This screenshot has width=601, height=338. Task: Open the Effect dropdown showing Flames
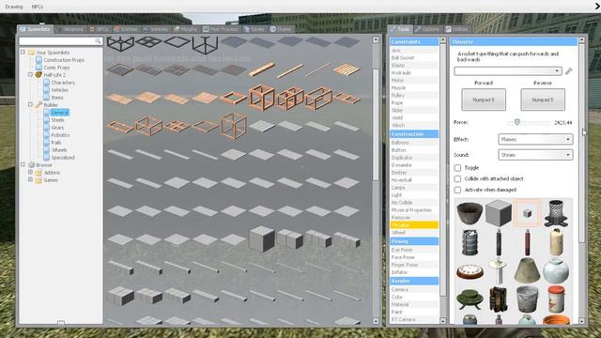tap(535, 140)
